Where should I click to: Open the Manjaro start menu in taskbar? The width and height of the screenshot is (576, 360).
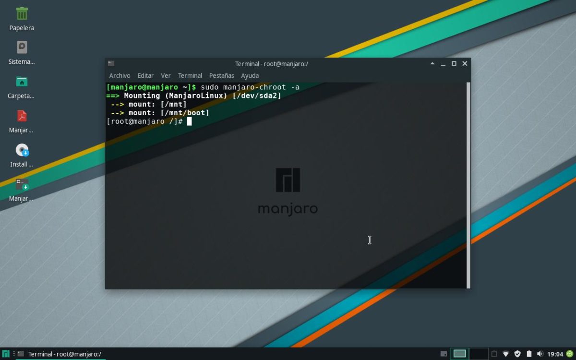coord(6,354)
